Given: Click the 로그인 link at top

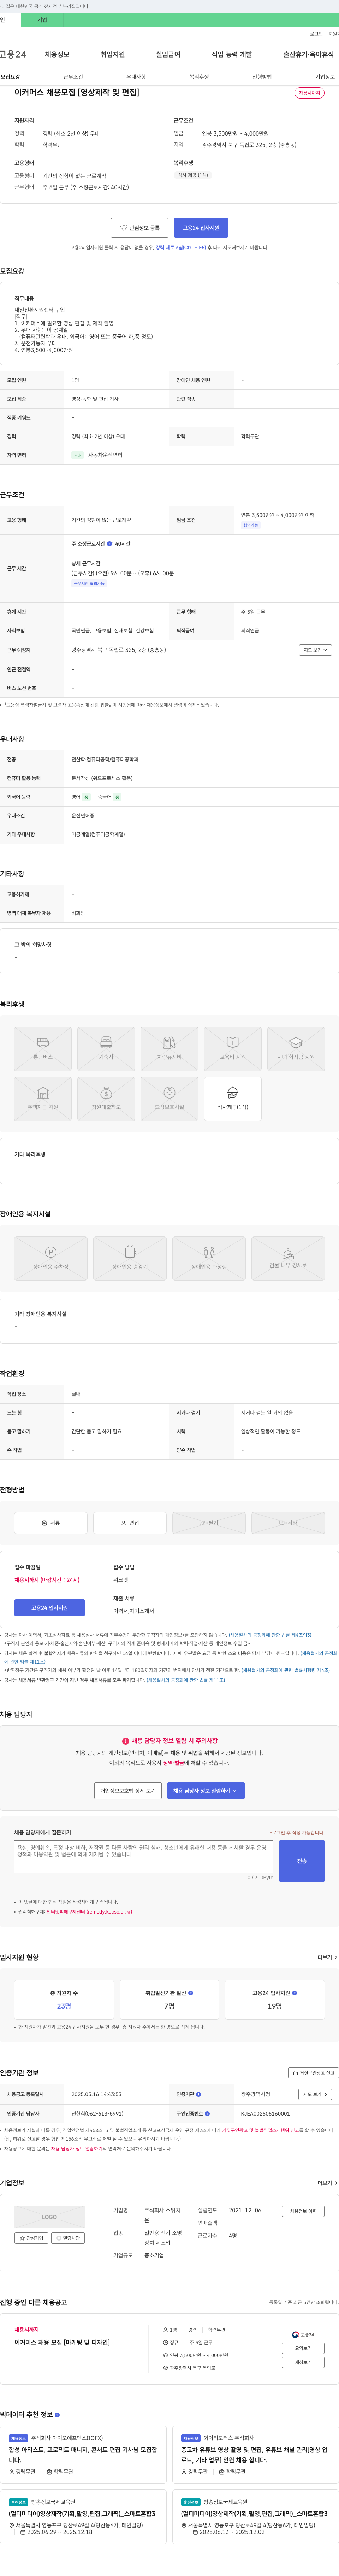Looking at the screenshot, I should click(x=316, y=34).
